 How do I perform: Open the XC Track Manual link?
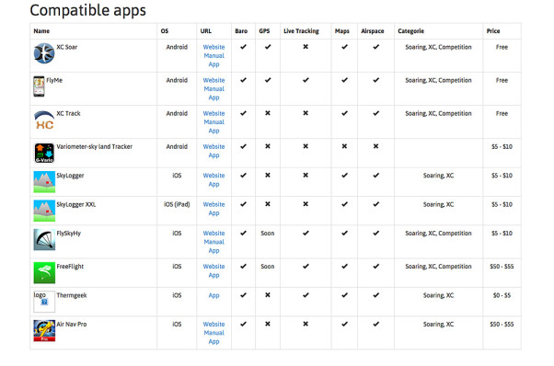click(x=214, y=122)
